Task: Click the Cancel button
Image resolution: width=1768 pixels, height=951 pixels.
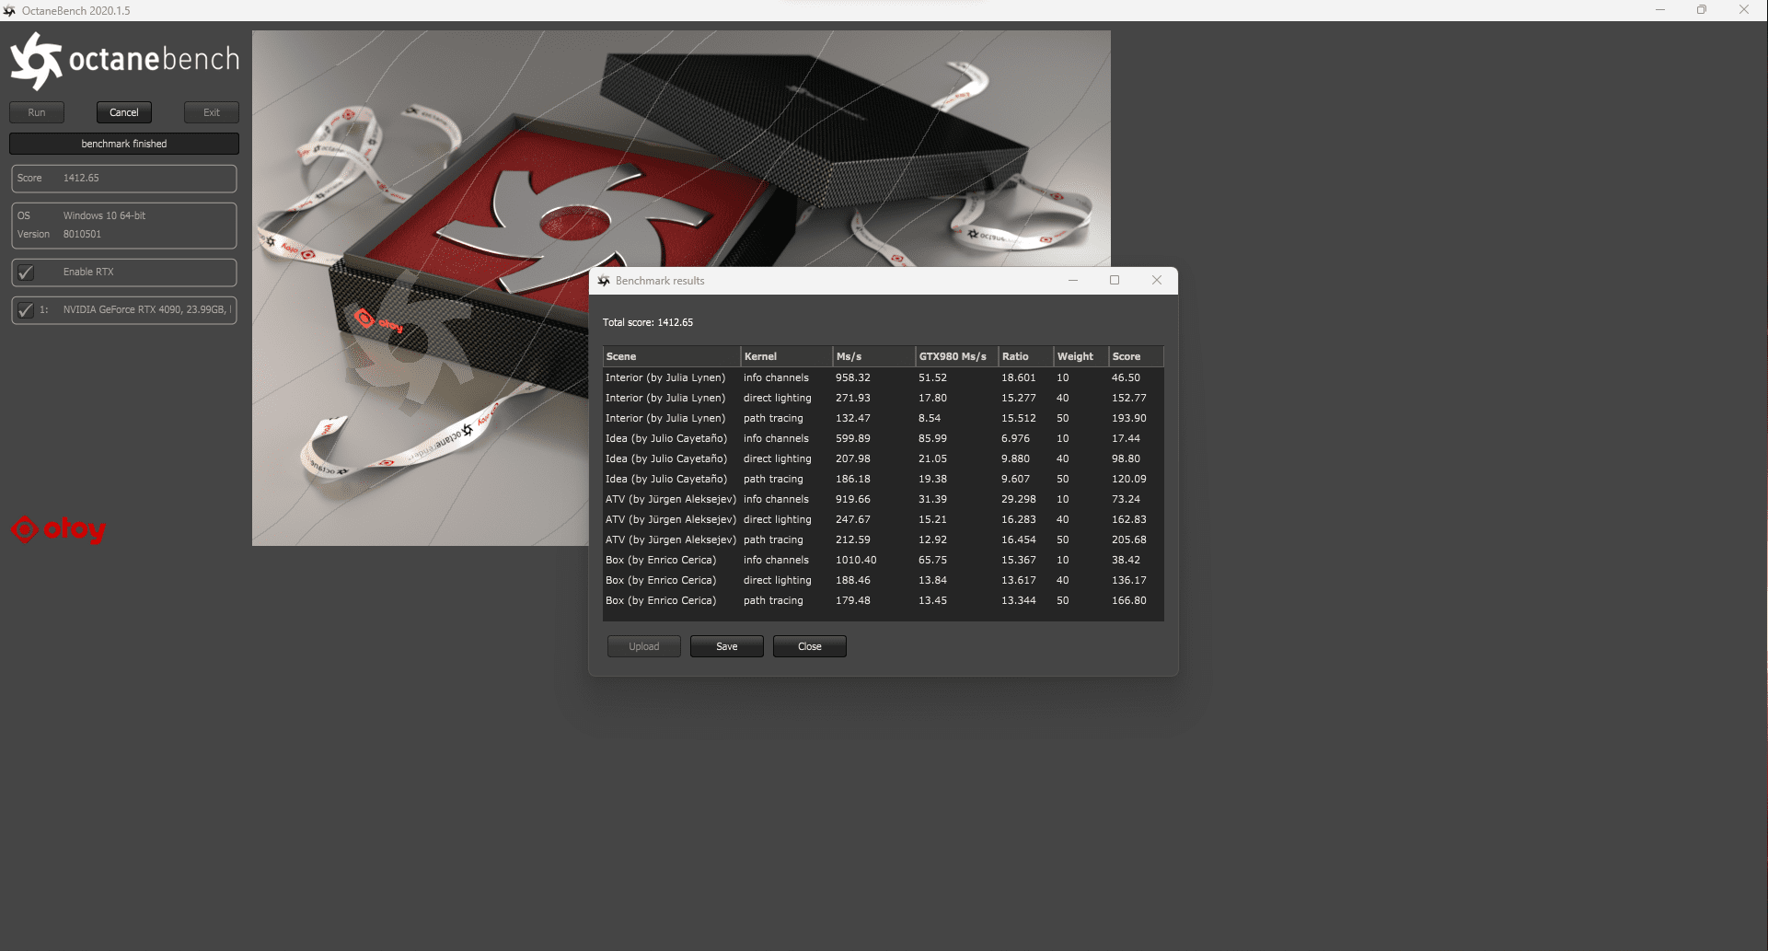Action: 124,112
